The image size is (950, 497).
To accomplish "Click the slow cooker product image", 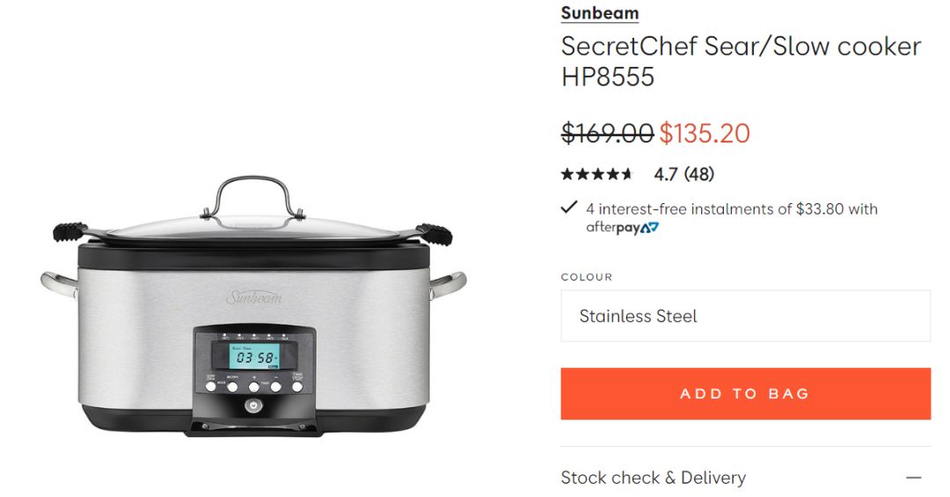I will [253, 306].
